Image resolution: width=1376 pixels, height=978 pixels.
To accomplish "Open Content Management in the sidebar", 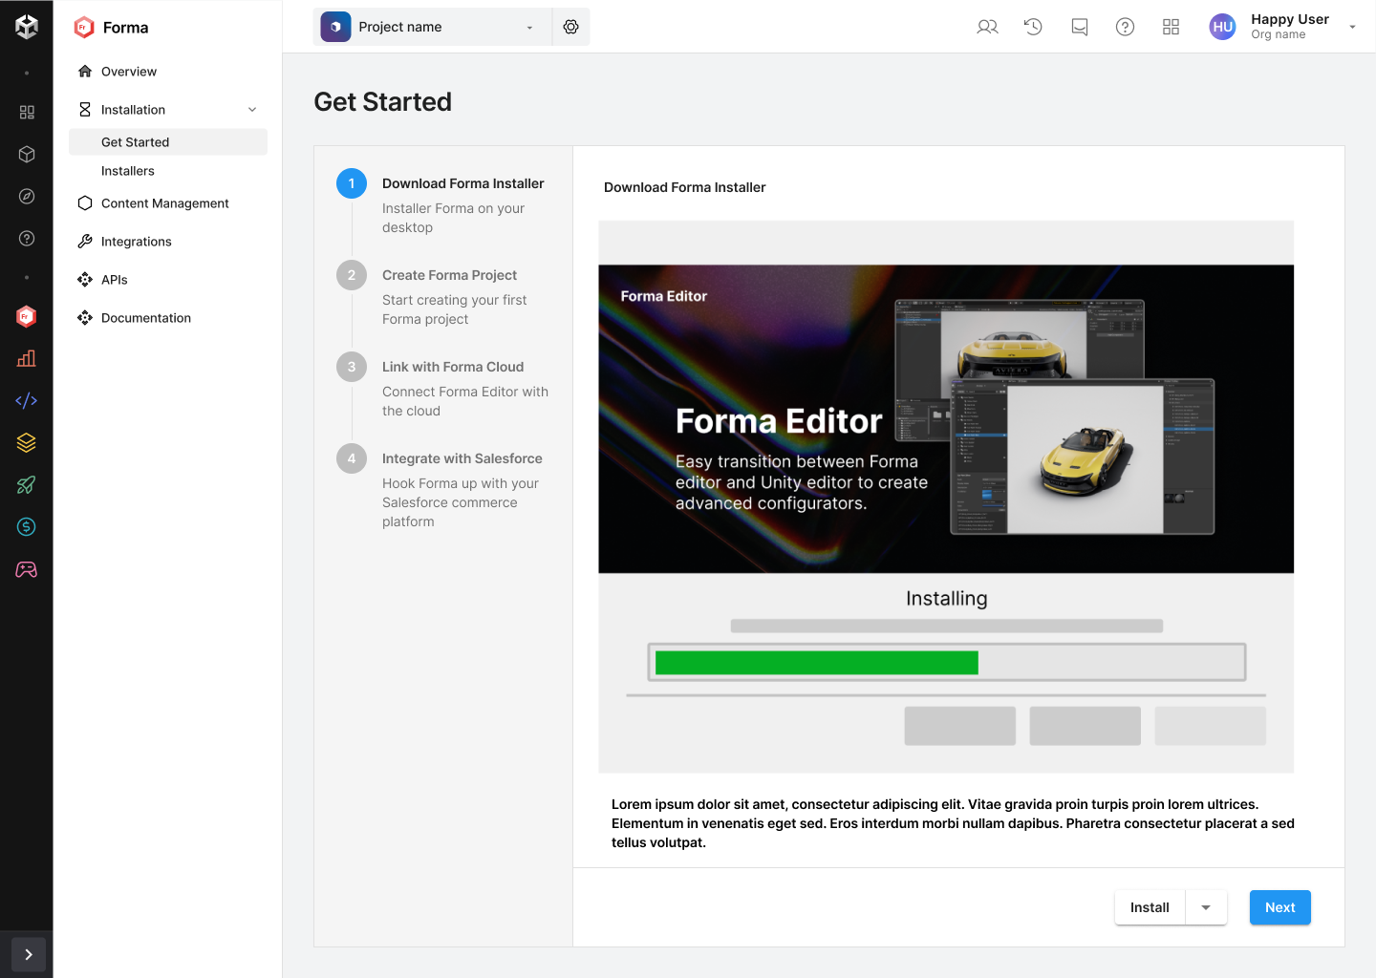I will coord(168,203).
